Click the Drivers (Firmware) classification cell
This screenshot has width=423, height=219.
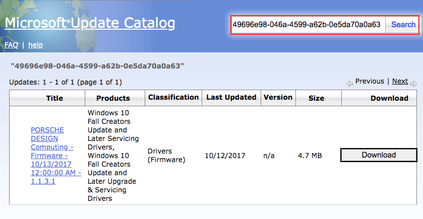pyautogui.click(x=166, y=156)
